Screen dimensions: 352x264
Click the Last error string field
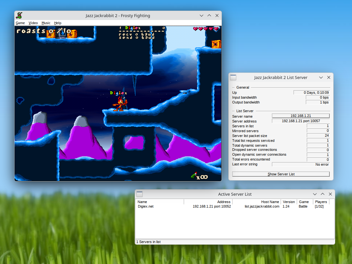(x=301, y=164)
